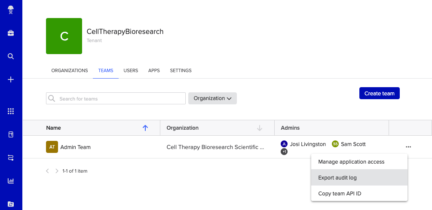
Task: Switch to the Users tab
Action: [131, 70]
